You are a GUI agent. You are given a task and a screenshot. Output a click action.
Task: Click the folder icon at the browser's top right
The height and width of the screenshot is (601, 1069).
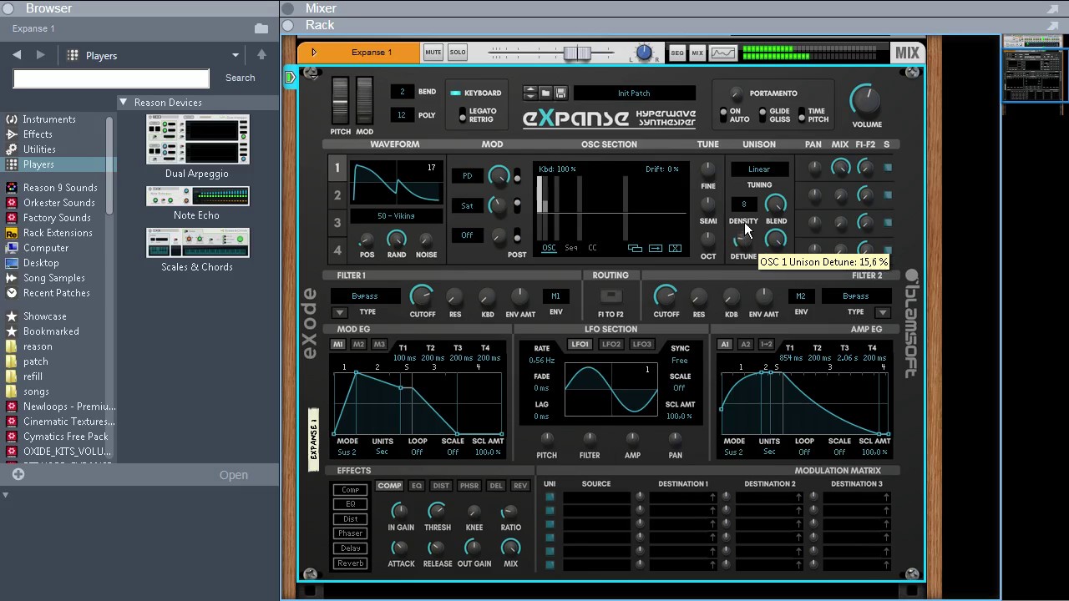pyautogui.click(x=261, y=28)
